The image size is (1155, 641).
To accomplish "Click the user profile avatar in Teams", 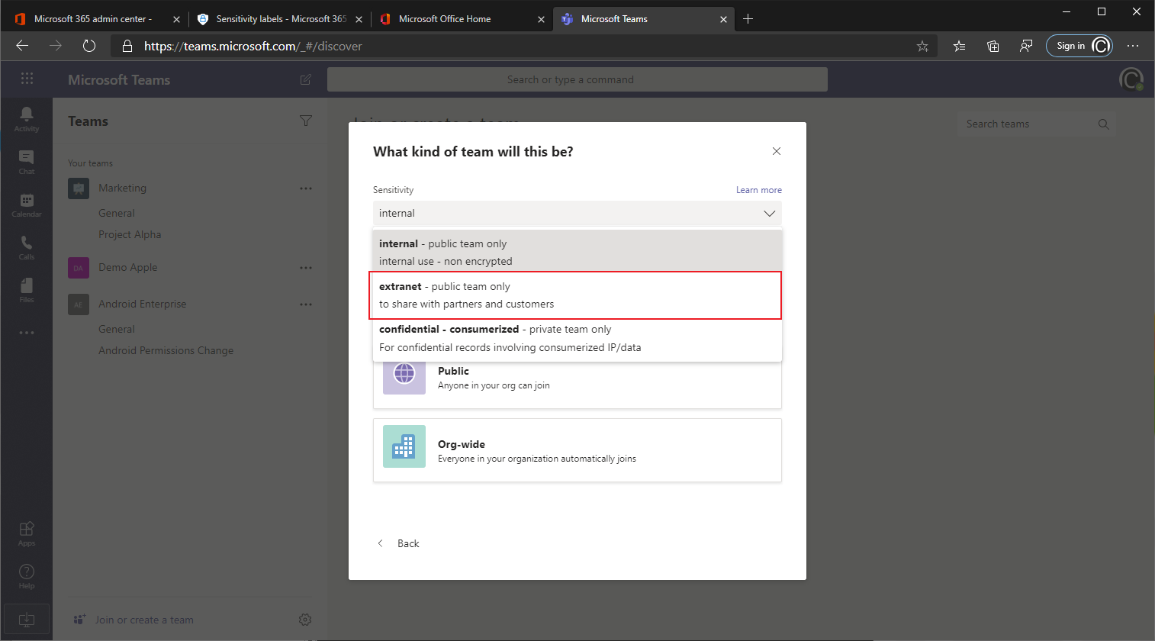I will (1131, 79).
